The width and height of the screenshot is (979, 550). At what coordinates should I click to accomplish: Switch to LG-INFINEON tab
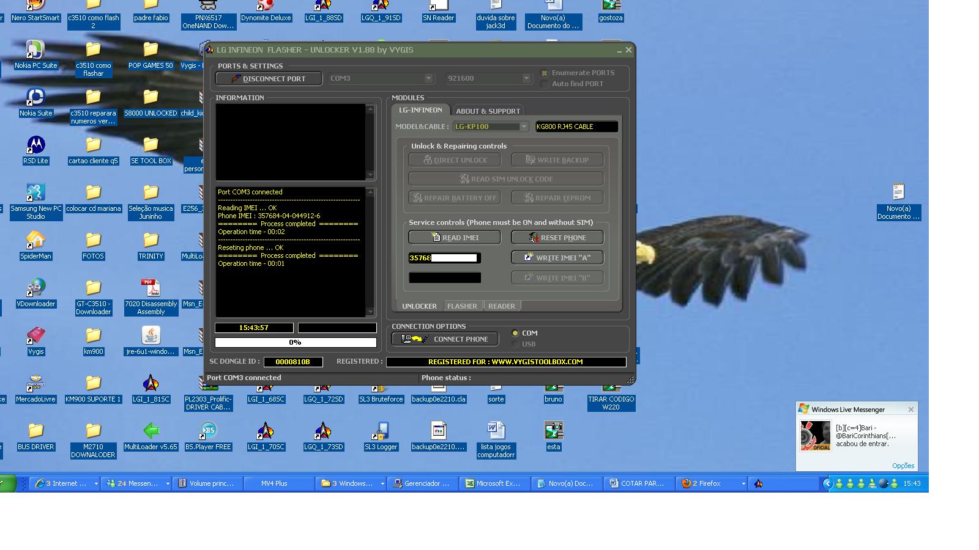pyautogui.click(x=420, y=110)
